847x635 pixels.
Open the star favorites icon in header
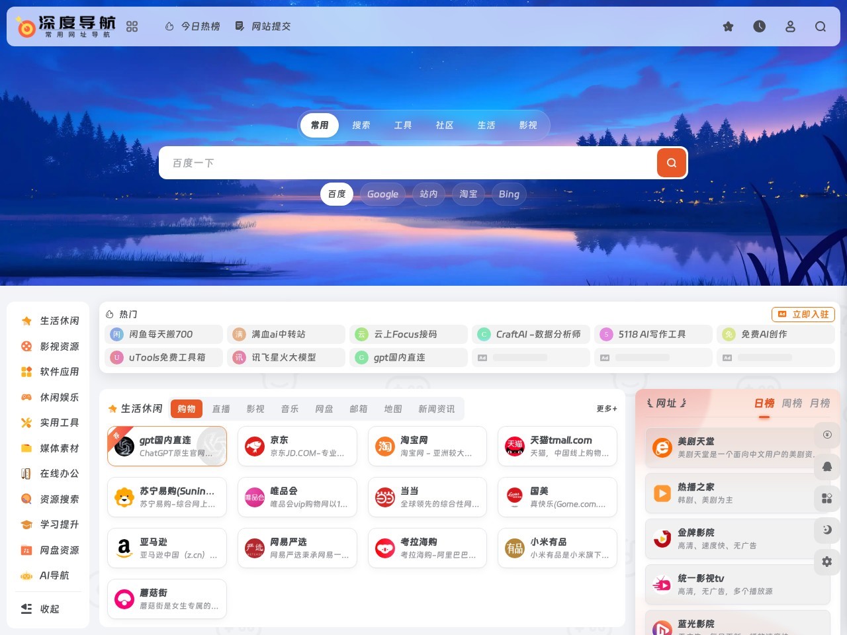point(728,26)
